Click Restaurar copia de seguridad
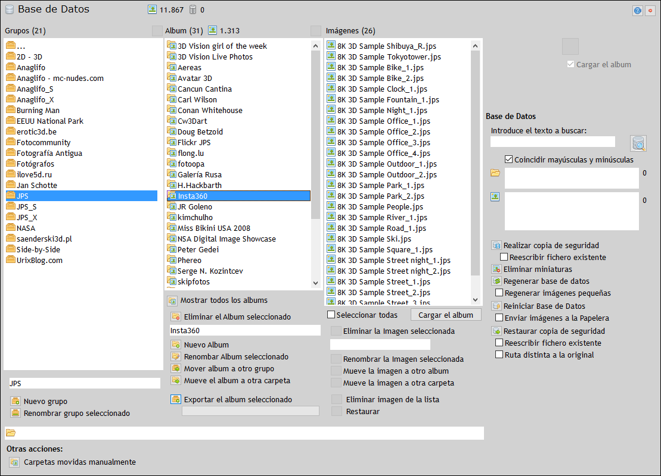 pyautogui.click(x=554, y=331)
